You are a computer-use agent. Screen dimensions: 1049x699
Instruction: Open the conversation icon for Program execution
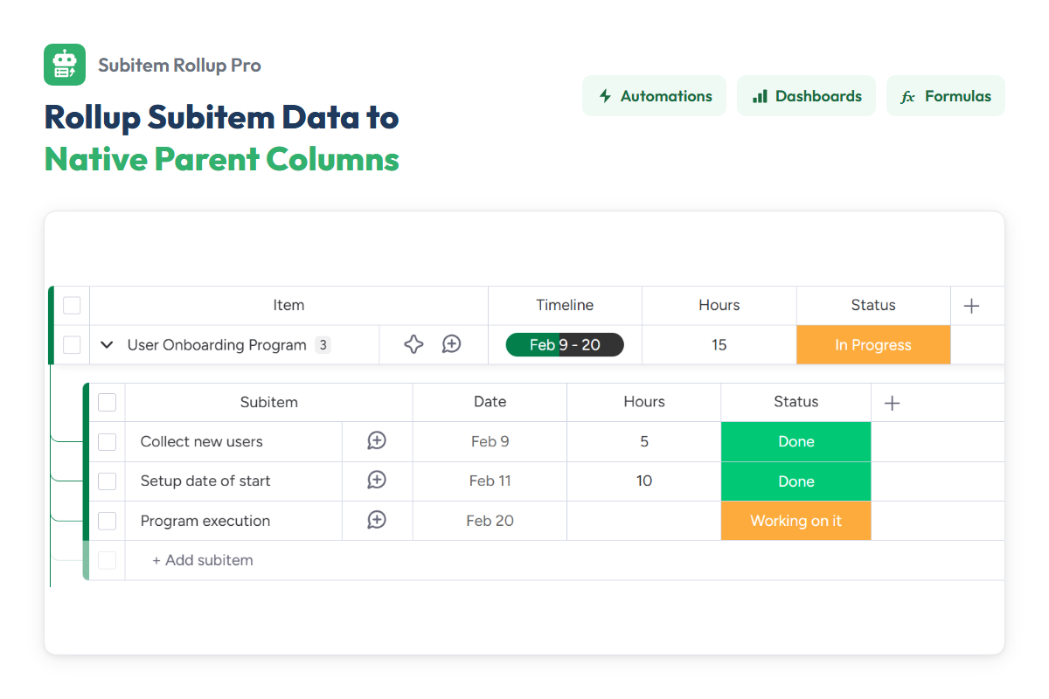coord(377,521)
